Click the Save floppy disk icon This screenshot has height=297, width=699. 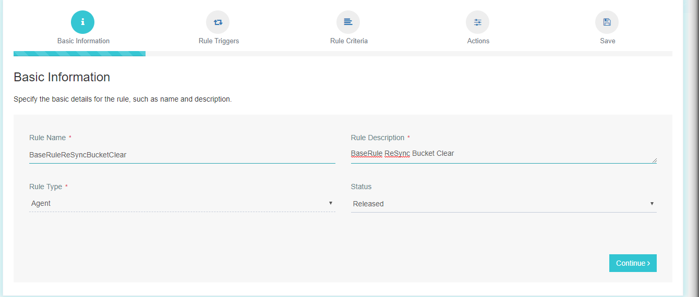point(607,22)
